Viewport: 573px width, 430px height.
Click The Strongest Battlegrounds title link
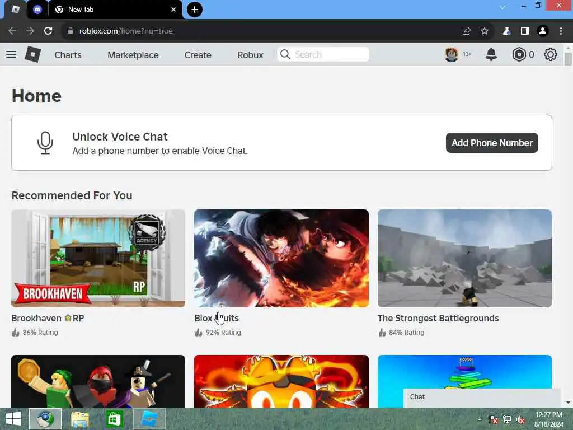click(x=438, y=318)
